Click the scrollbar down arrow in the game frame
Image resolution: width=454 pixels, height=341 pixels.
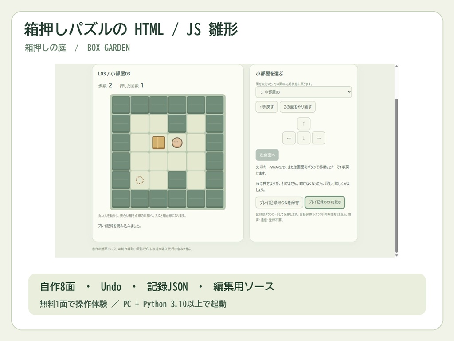point(397,255)
